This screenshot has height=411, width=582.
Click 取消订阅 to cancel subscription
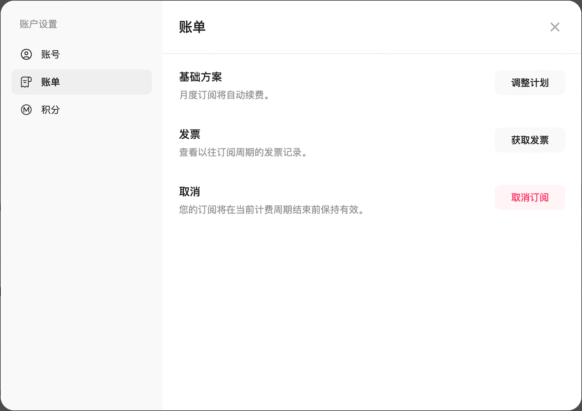(530, 197)
